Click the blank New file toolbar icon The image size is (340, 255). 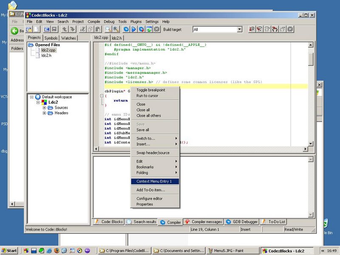pyautogui.click(x=37, y=29)
